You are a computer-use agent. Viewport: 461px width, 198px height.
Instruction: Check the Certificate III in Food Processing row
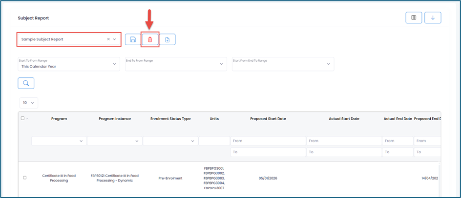[x=25, y=178]
